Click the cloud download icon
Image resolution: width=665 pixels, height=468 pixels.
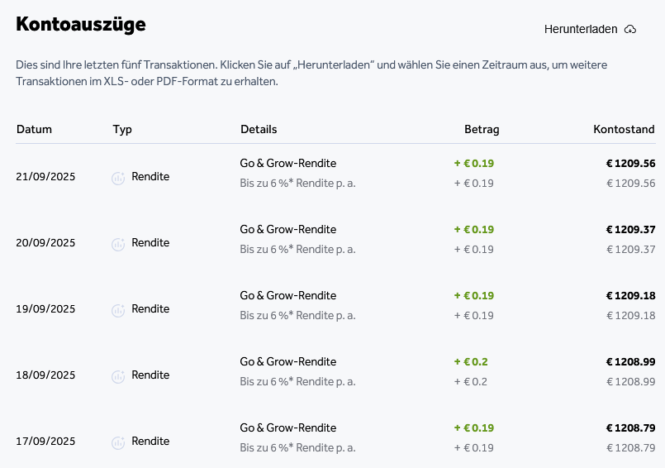(x=630, y=29)
